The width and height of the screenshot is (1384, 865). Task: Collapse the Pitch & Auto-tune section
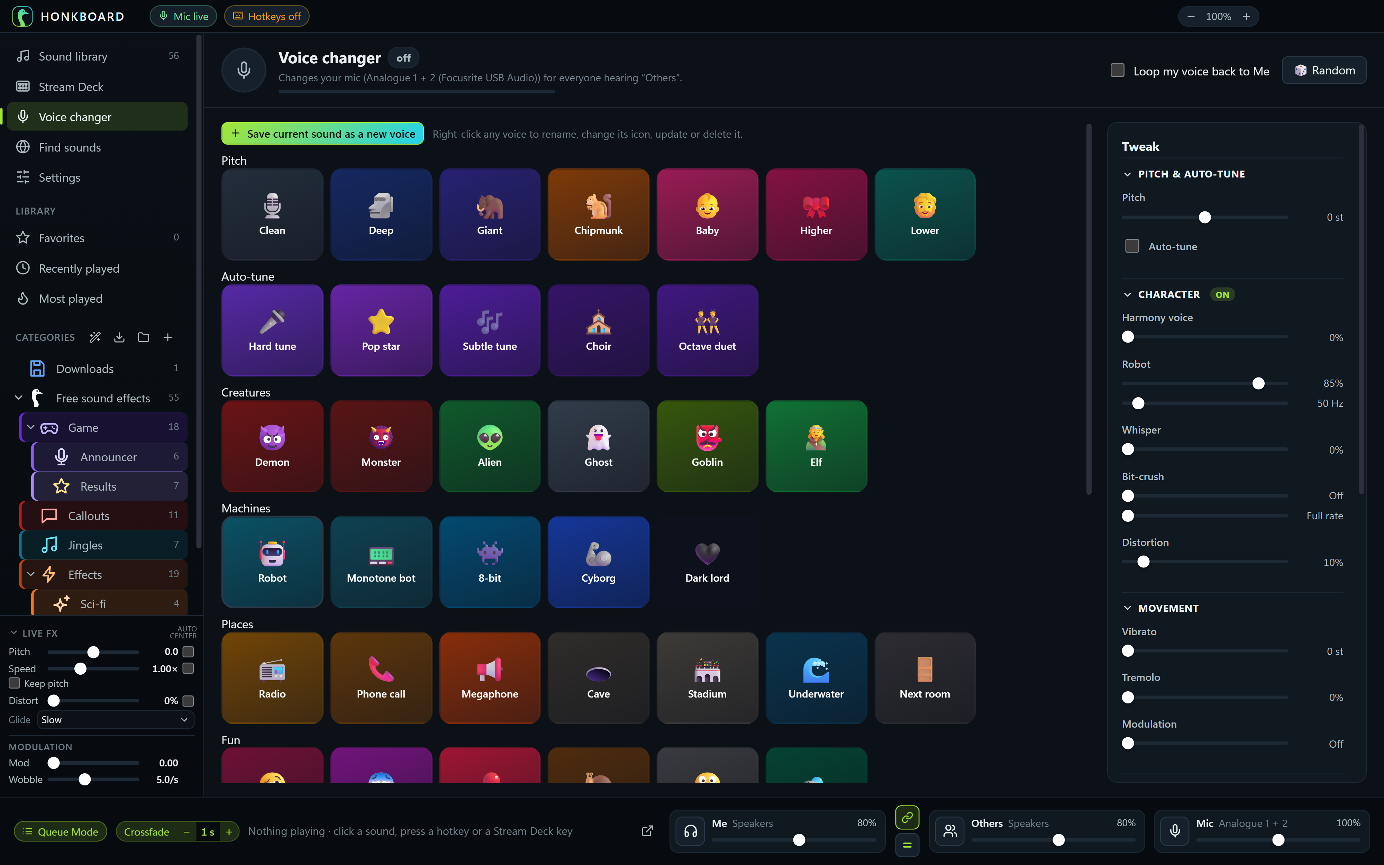(x=1127, y=174)
